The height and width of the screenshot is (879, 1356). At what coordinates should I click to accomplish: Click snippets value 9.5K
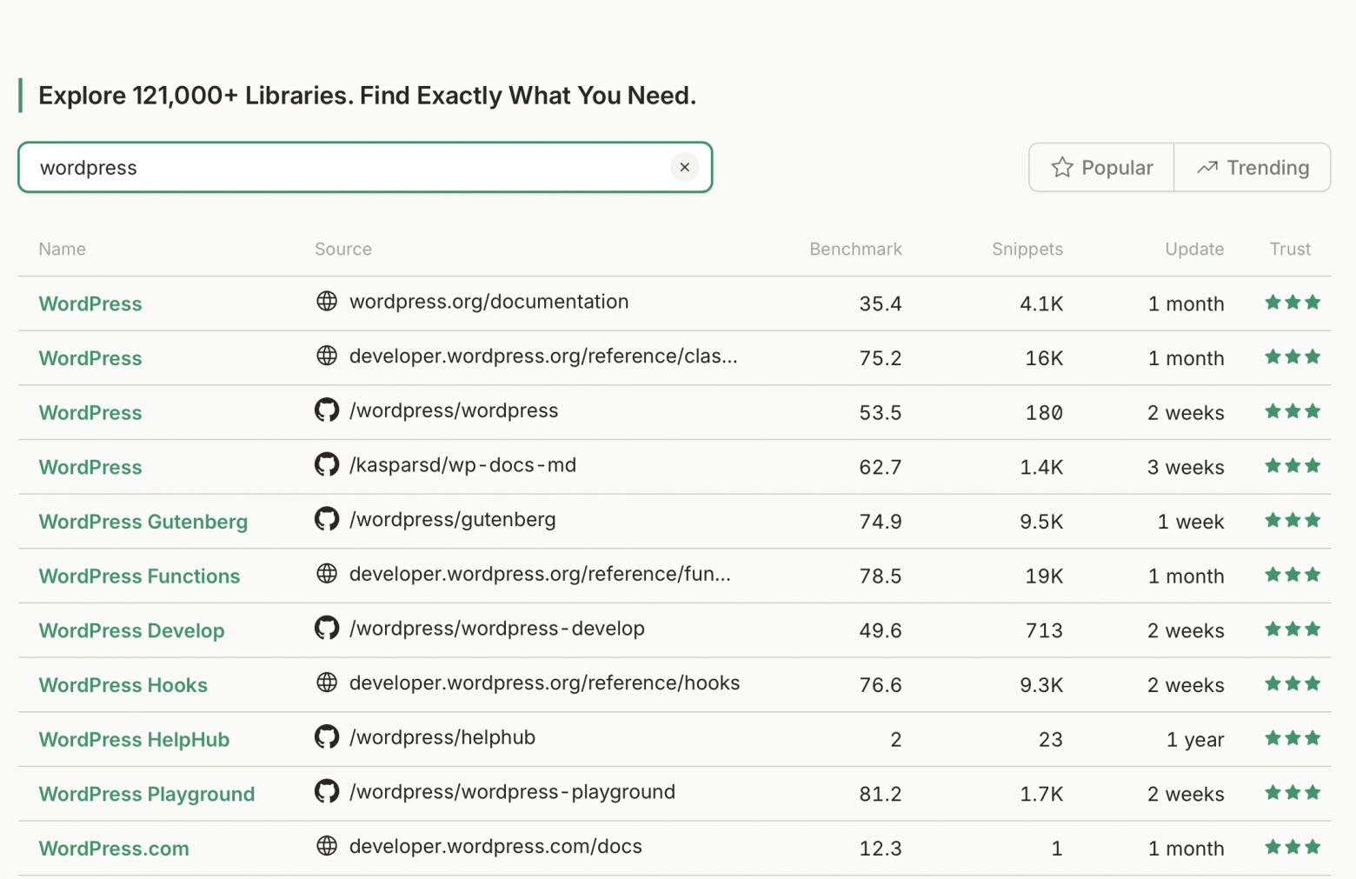(x=1041, y=522)
